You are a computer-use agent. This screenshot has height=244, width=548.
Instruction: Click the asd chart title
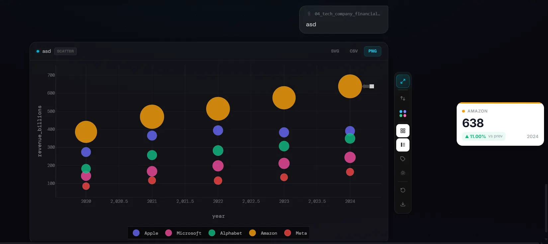46,51
